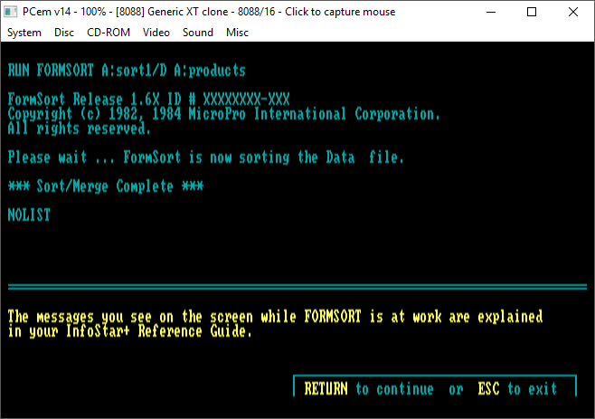This screenshot has height=419, width=595.
Task: Open the CD-ROM menu
Action: [109, 33]
